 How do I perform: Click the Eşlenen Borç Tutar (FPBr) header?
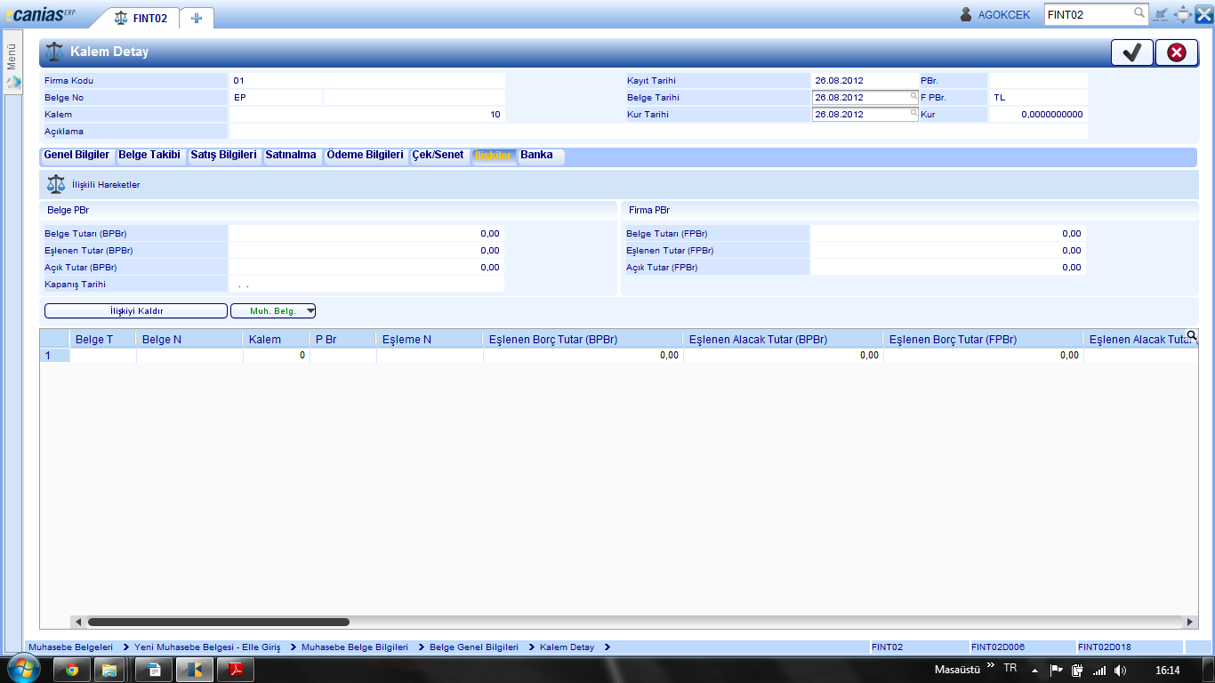984,339
